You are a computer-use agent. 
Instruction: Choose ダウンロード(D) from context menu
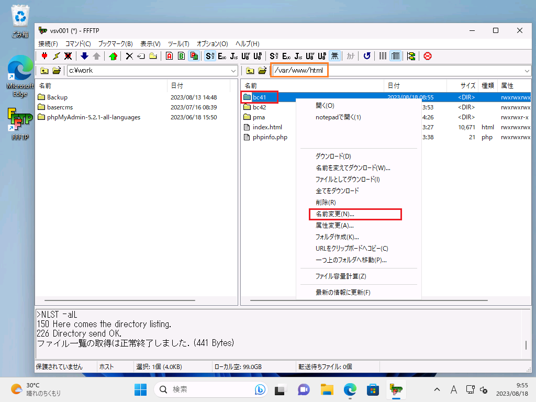(x=333, y=157)
